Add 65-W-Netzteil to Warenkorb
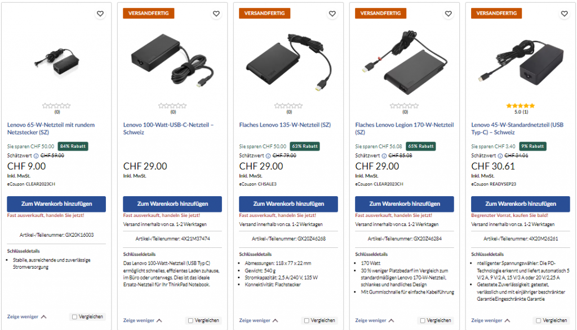The image size is (577, 330). (x=56, y=204)
